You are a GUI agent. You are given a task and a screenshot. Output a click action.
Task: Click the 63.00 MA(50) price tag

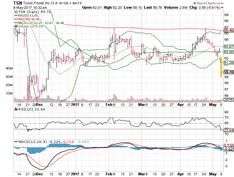pyautogui.click(x=228, y=52)
